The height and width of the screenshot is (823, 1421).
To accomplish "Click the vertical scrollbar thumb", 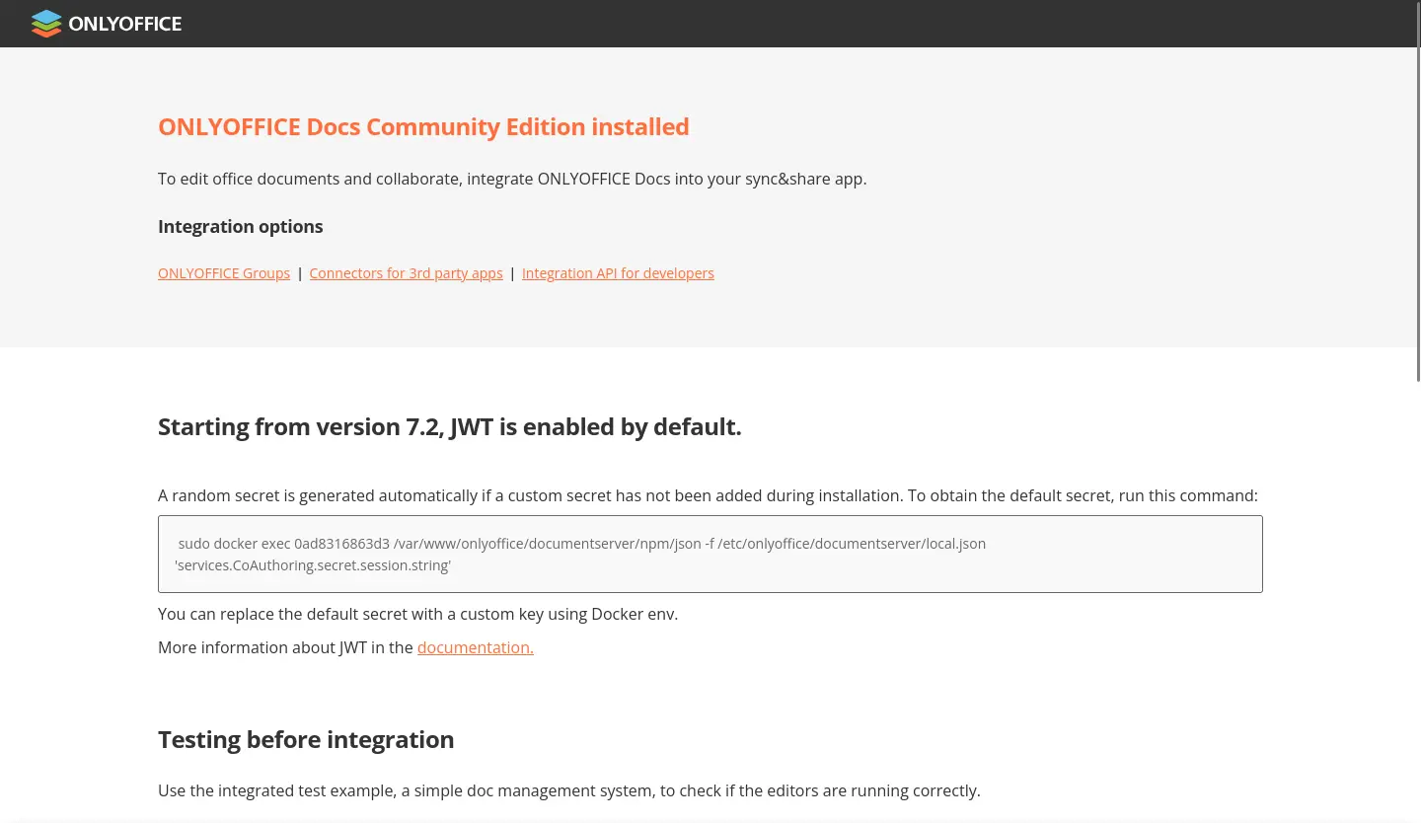I will pyautogui.click(x=1418, y=197).
